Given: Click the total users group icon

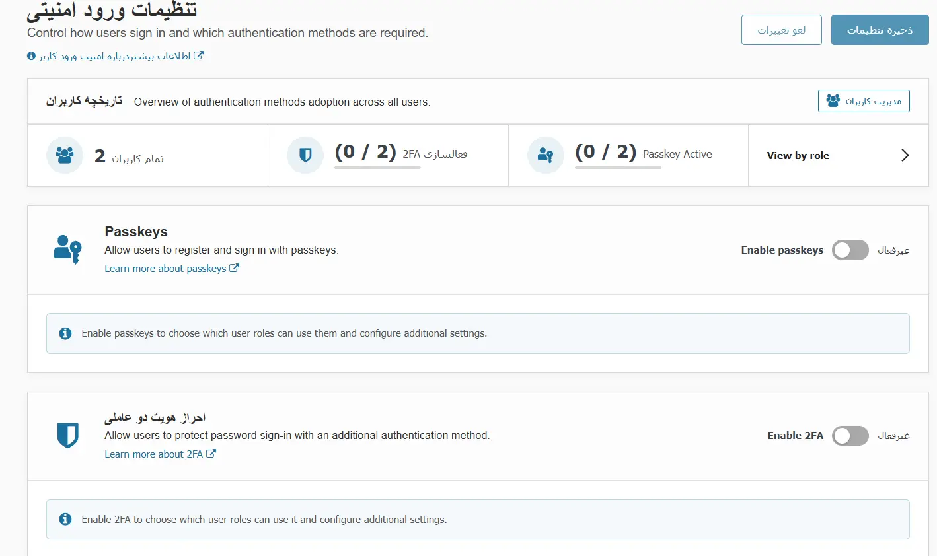Looking at the screenshot, I should click(65, 155).
